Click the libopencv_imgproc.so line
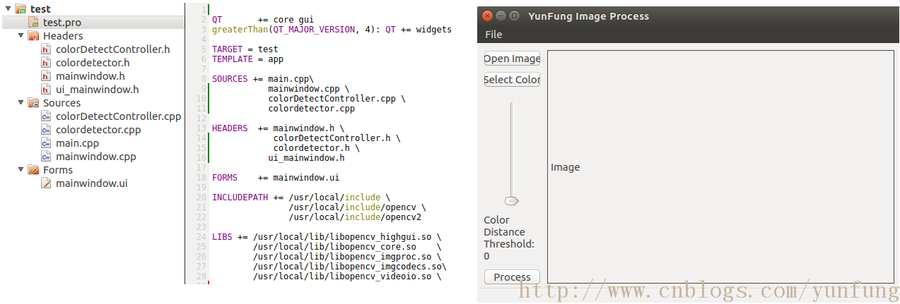The image size is (900, 304). [x=346, y=257]
